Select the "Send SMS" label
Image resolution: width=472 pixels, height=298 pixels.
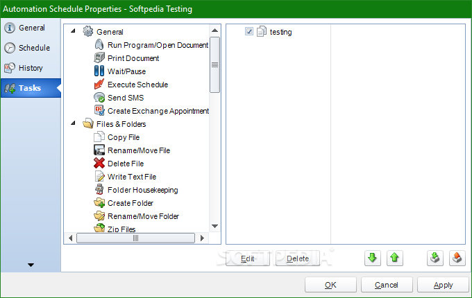126,98
